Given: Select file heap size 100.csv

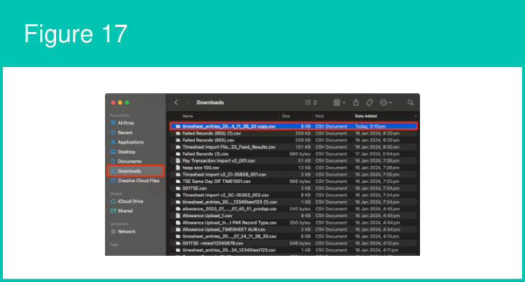Looking at the screenshot, I should coord(294,168).
